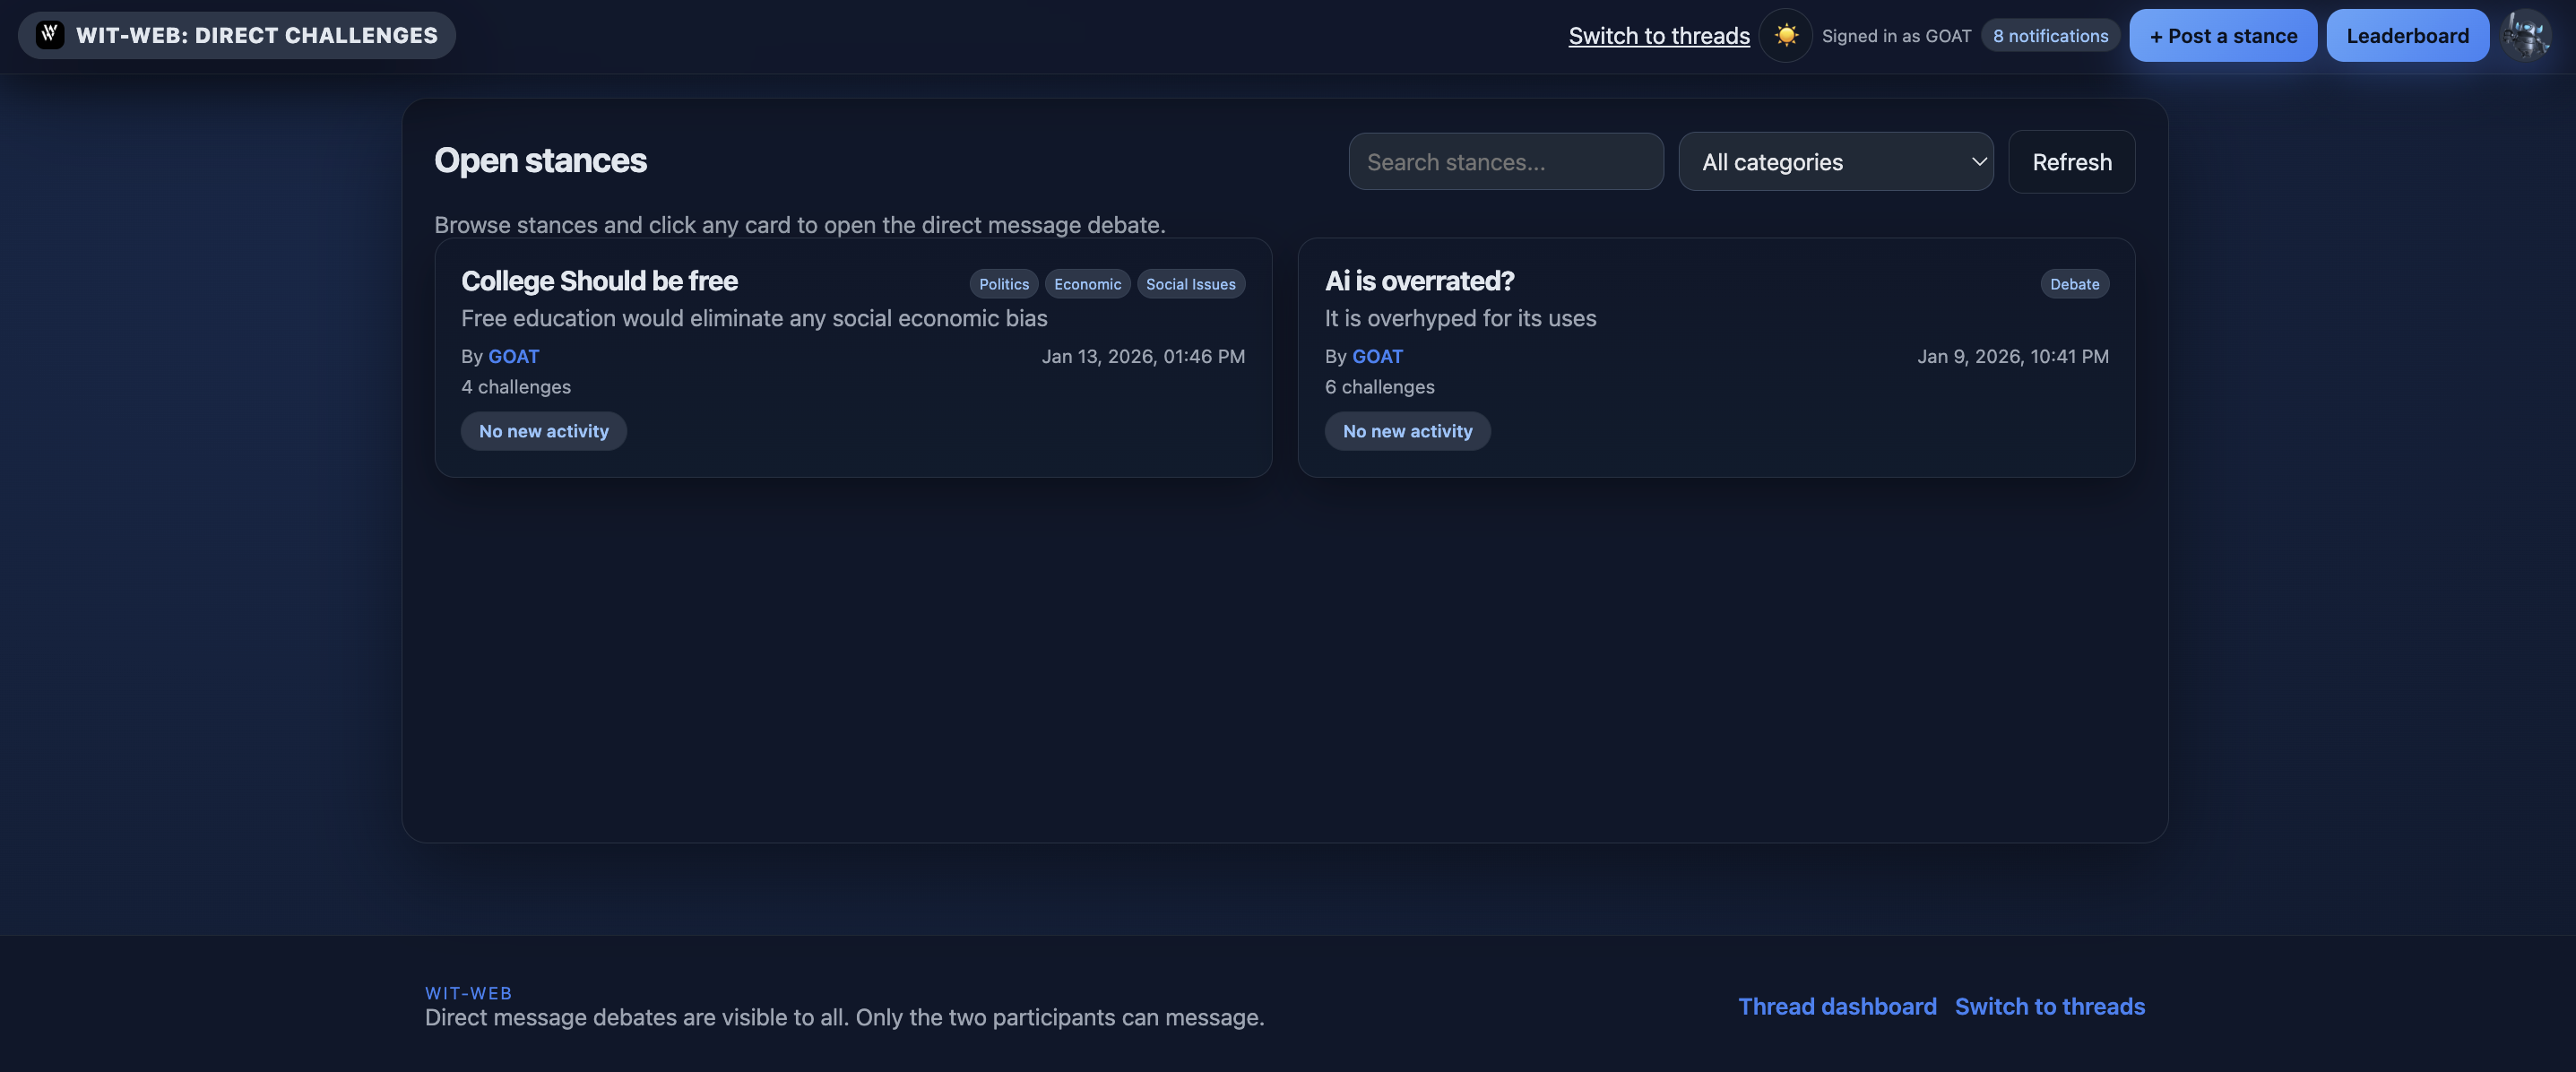Image resolution: width=2576 pixels, height=1072 pixels.
Task: Click footer Switch to threads link
Action: (2049, 1006)
